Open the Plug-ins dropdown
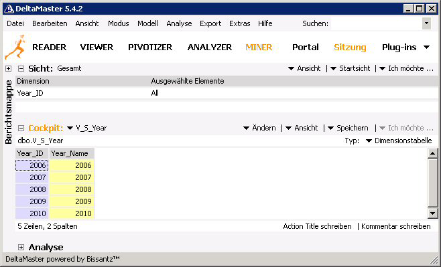This screenshot has height=267, width=441. (405, 47)
